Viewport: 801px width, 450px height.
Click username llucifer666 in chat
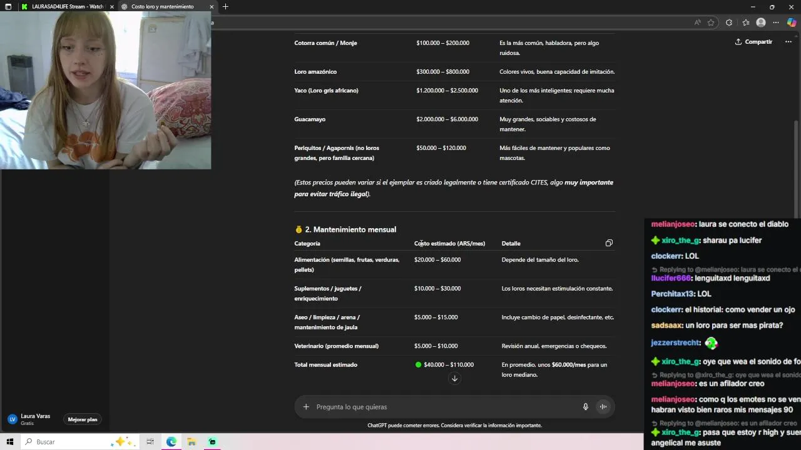point(671,278)
